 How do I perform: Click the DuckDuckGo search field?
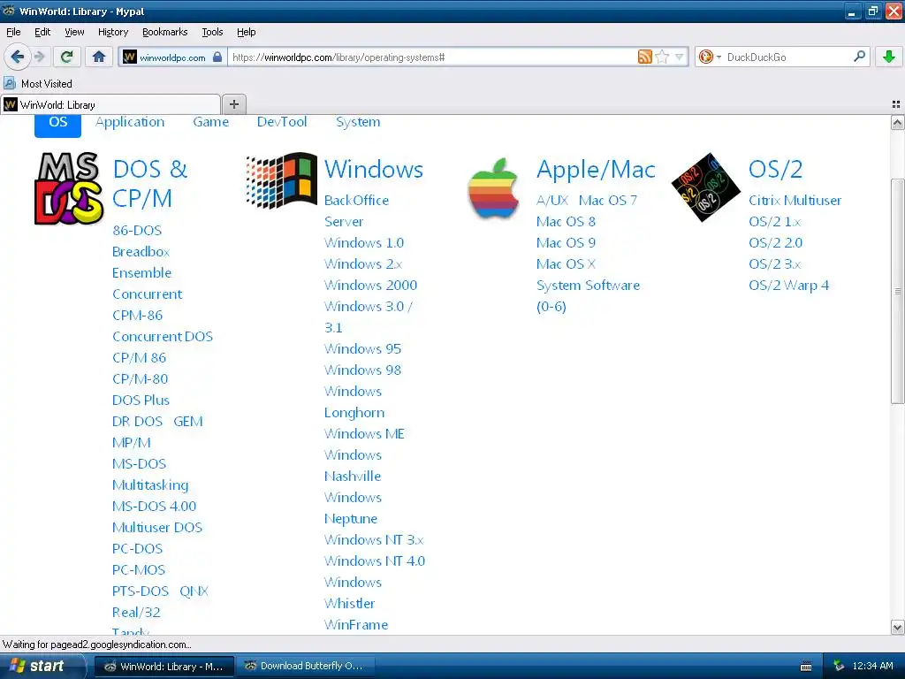(787, 57)
